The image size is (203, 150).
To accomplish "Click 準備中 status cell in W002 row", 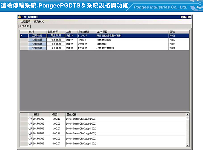I will pyautogui.click(x=71, y=40).
